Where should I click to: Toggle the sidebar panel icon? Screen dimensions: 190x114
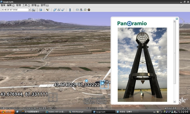click(40, 10)
